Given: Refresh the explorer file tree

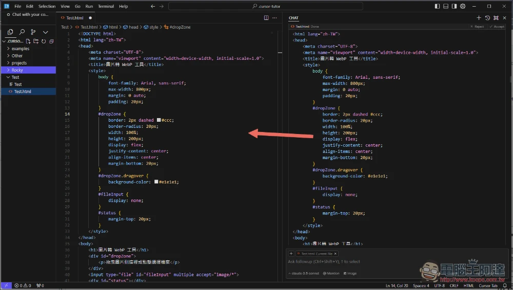Looking at the screenshot, I should pos(44,41).
